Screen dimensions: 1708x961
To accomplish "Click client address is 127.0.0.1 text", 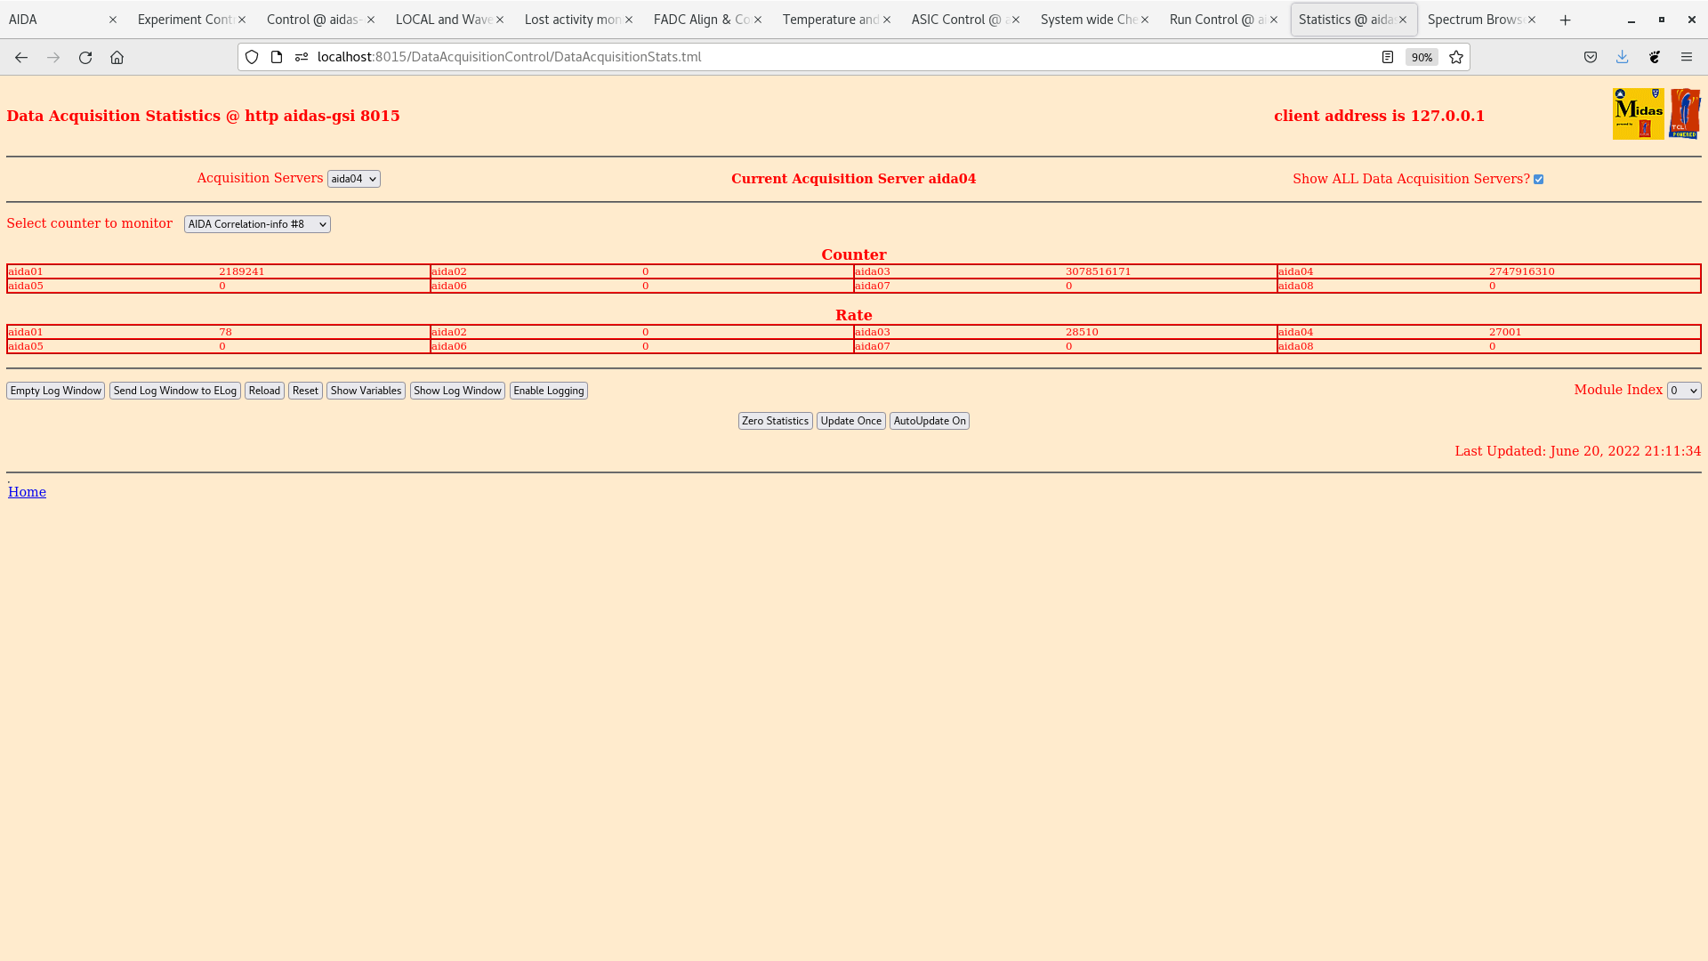I will (1380, 116).
